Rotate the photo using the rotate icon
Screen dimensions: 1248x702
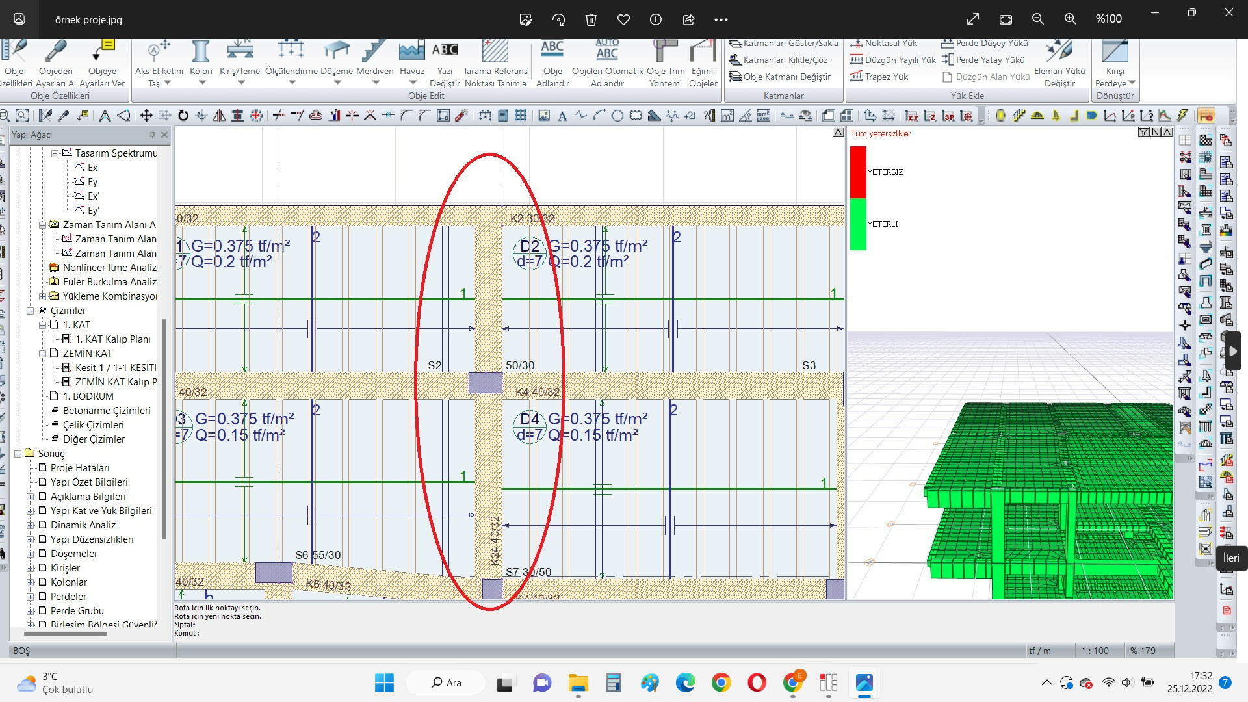click(558, 19)
